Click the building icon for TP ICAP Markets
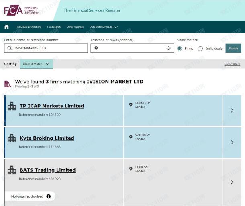Viewport: 245px width, 206px height. (12, 106)
